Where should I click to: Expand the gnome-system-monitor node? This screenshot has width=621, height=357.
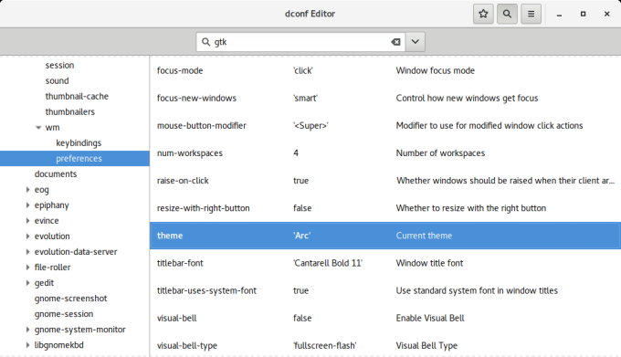pos(27,330)
